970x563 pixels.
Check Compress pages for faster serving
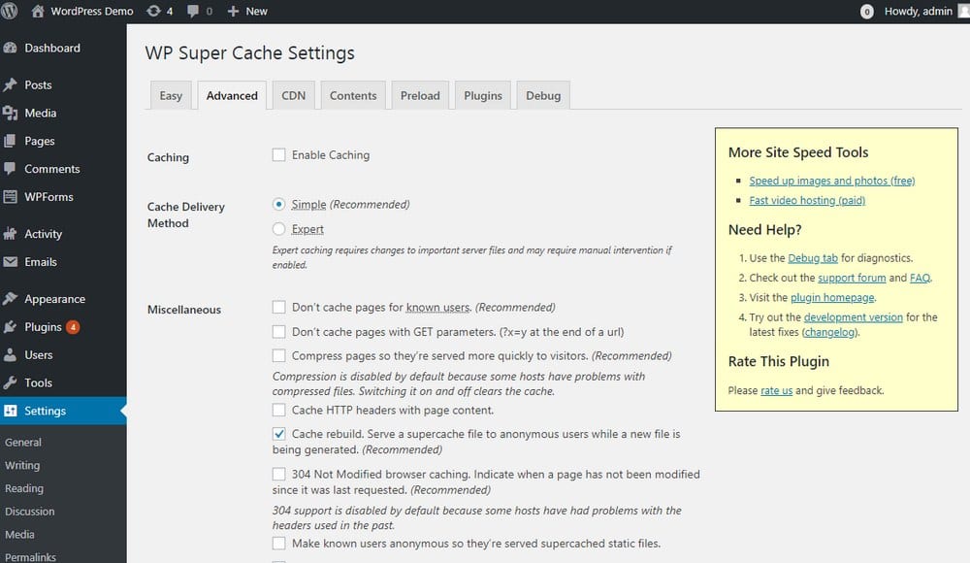[x=279, y=355]
